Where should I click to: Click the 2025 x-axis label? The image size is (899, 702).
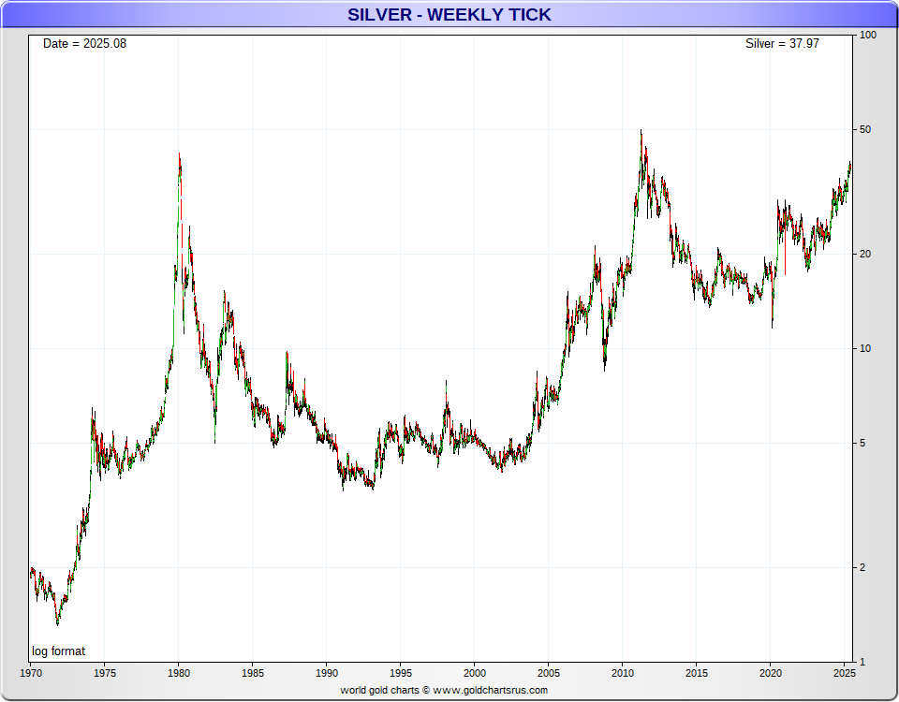click(844, 673)
